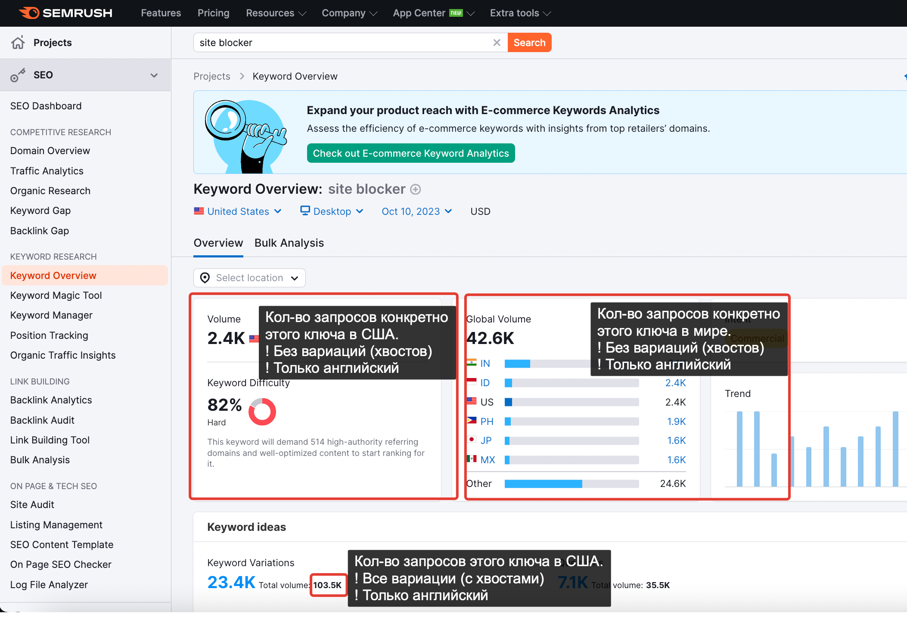Click the SEO key icon in sidebar
The width and height of the screenshot is (907, 626).
(18, 75)
